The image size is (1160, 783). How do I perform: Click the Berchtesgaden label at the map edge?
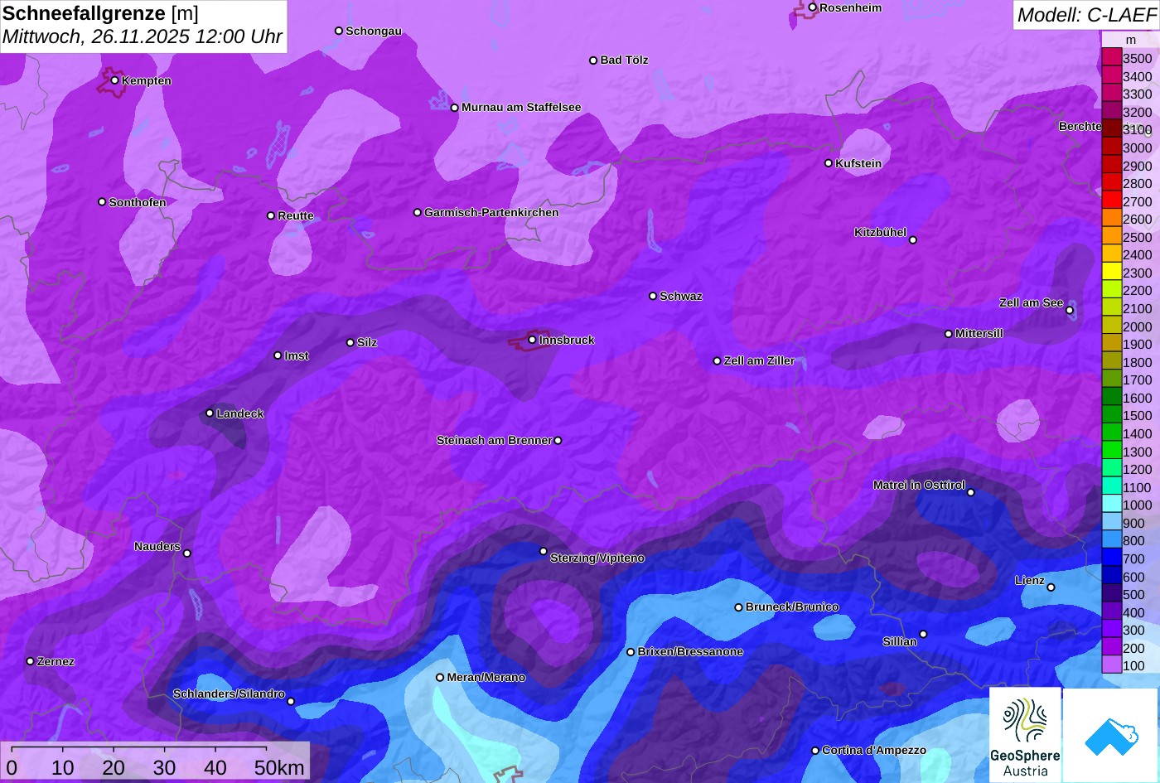(x=1080, y=127)
